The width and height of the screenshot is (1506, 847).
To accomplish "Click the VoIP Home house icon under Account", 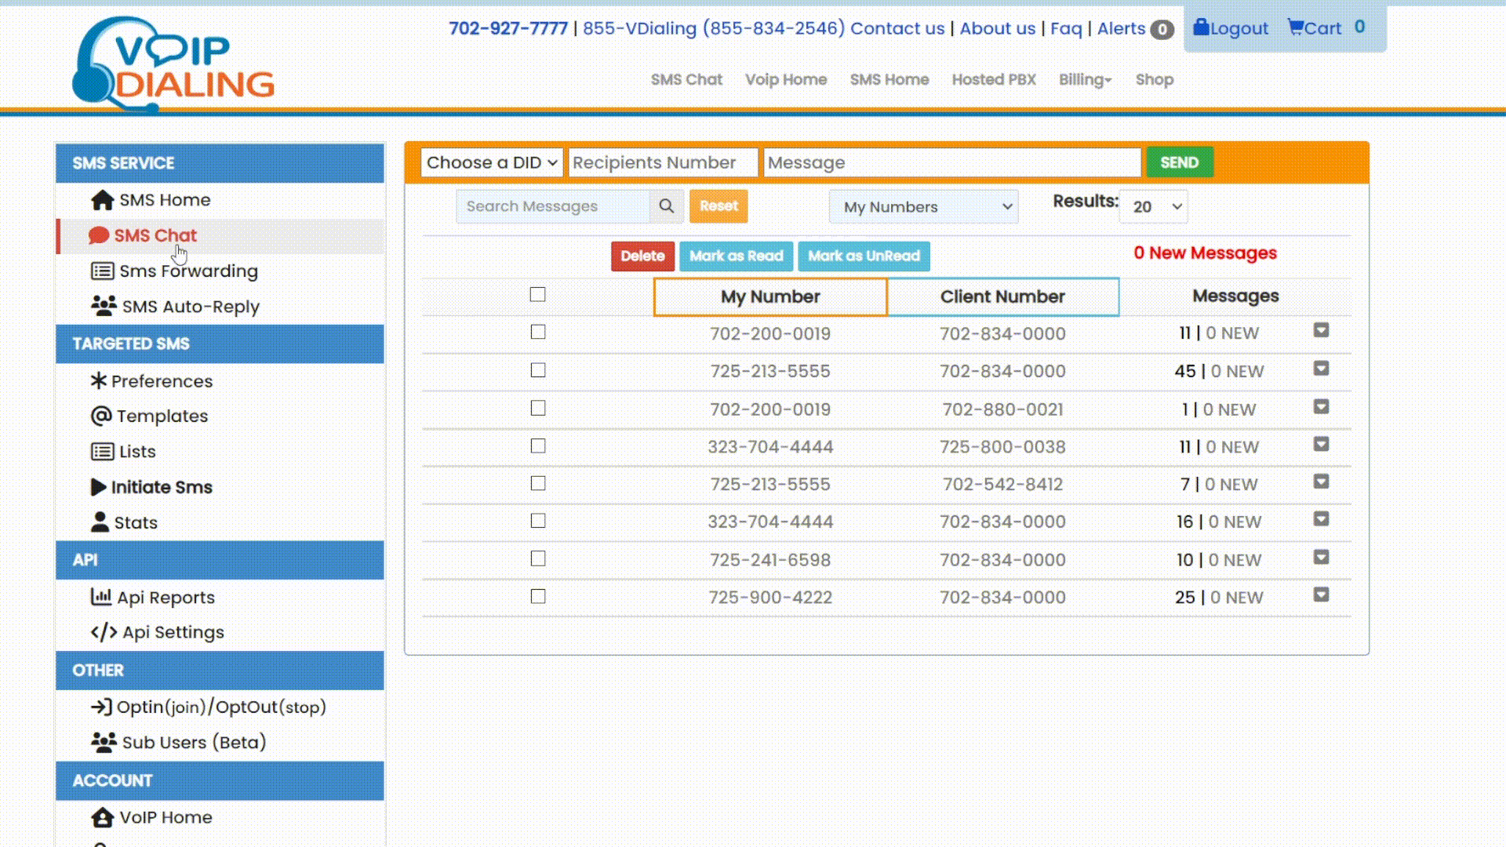I will click(x=102, y=817).
